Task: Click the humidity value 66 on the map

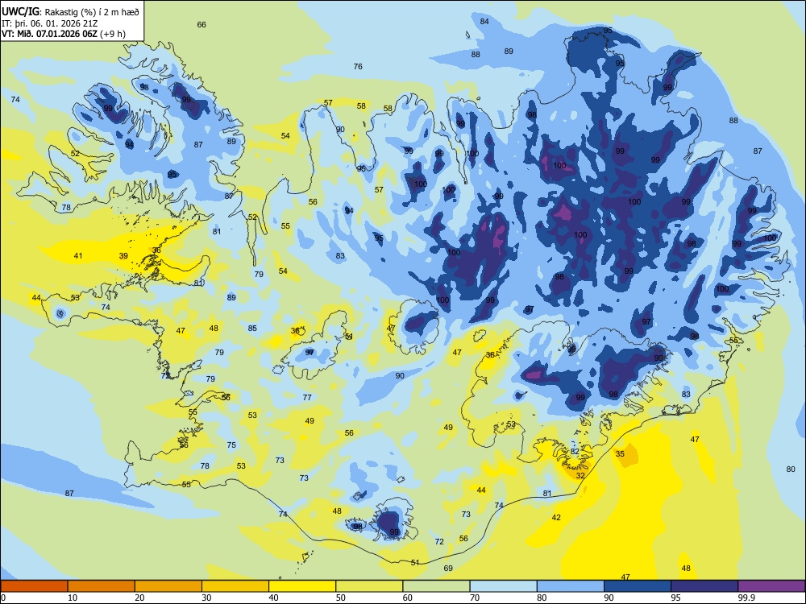Action: tap(201, 25)
